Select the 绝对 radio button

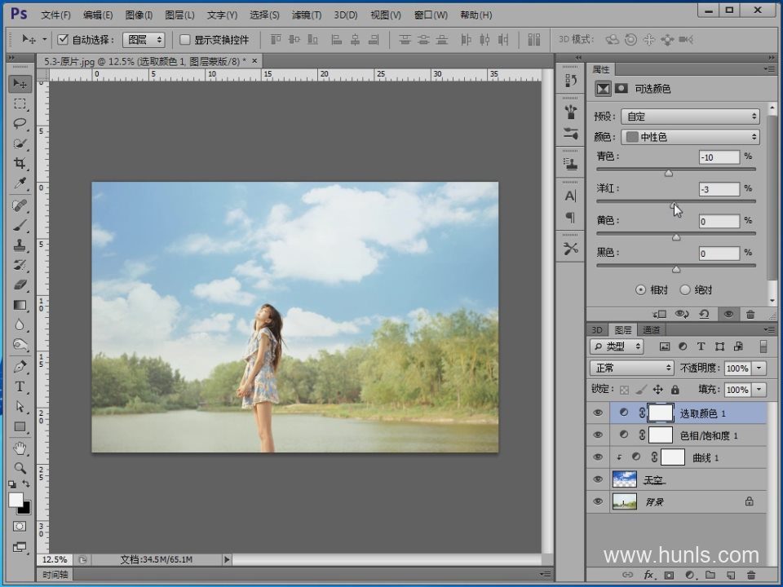[x=685, y=290]
